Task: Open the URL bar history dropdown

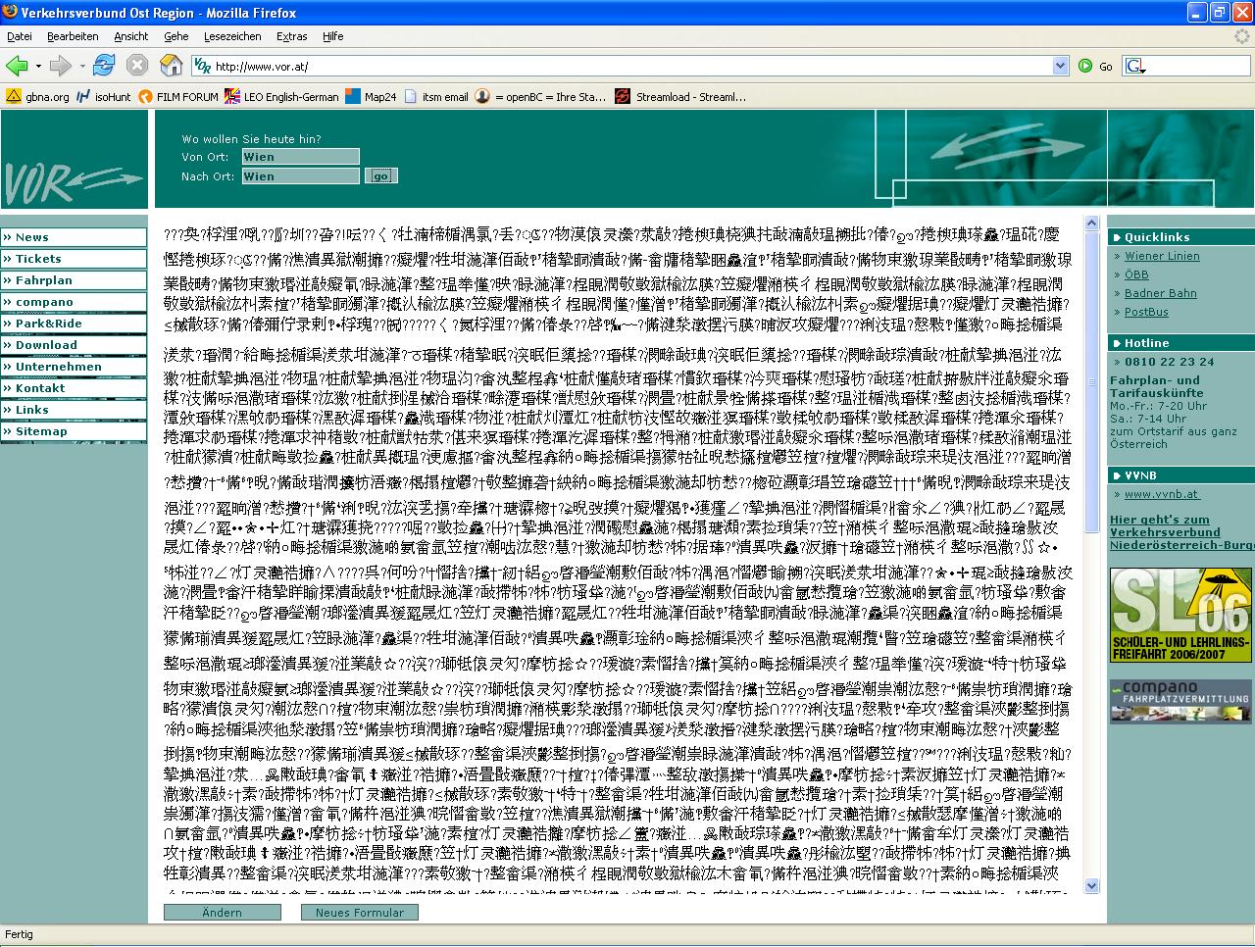Action: [x=1060, y=66]
